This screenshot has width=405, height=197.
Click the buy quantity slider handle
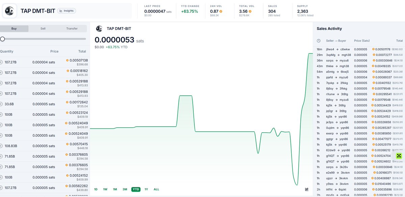pos(2,39)
